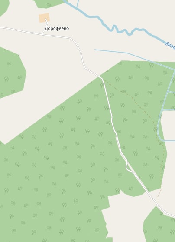Click the Дорофеево village label

57,29
